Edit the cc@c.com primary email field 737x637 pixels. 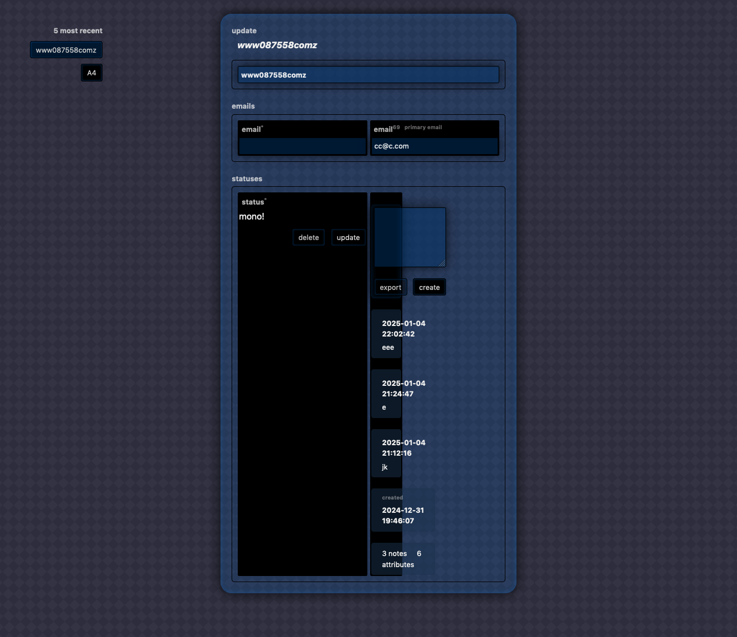point(434,146)
